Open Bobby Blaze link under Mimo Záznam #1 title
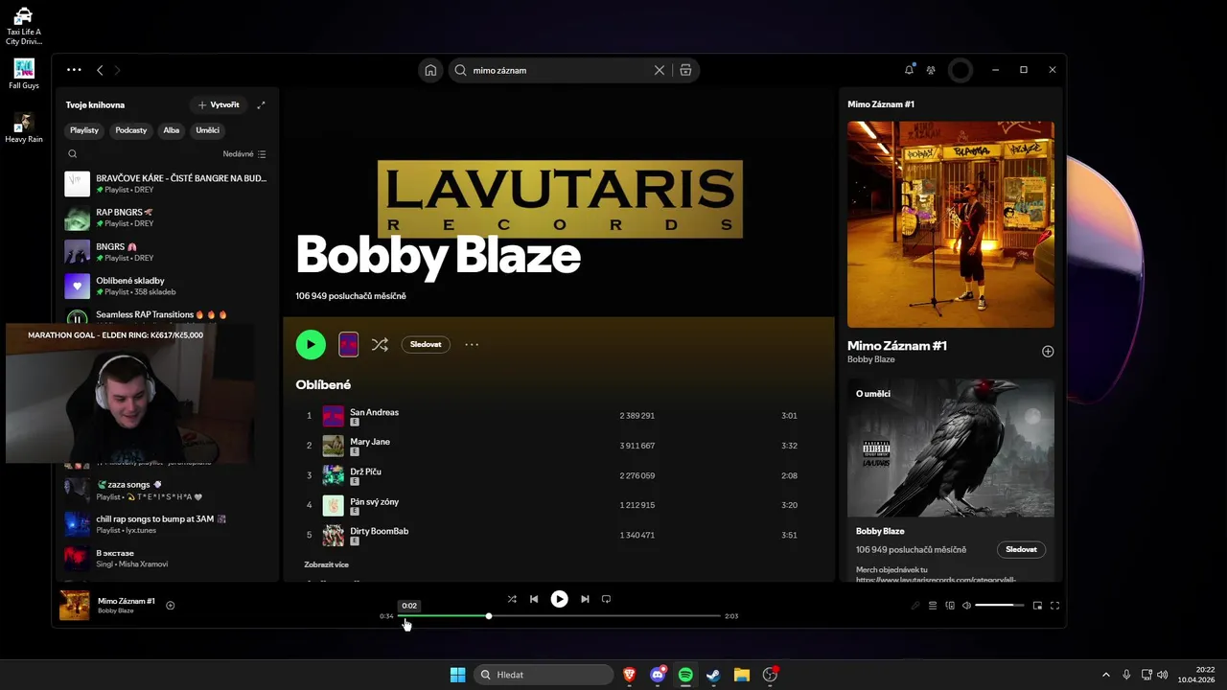The height and width of the screenshot is (690, 1227). coord(870,359)
